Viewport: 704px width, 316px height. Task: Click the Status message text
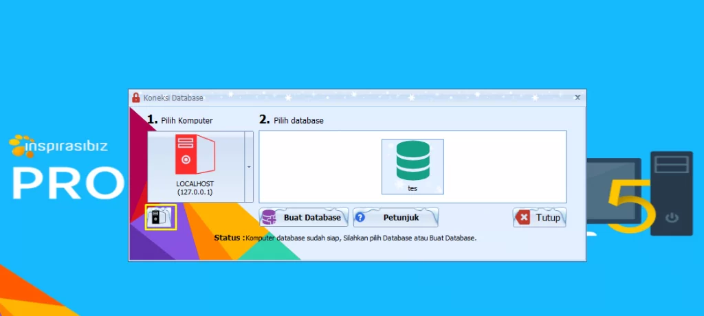(x=360, y=238)
